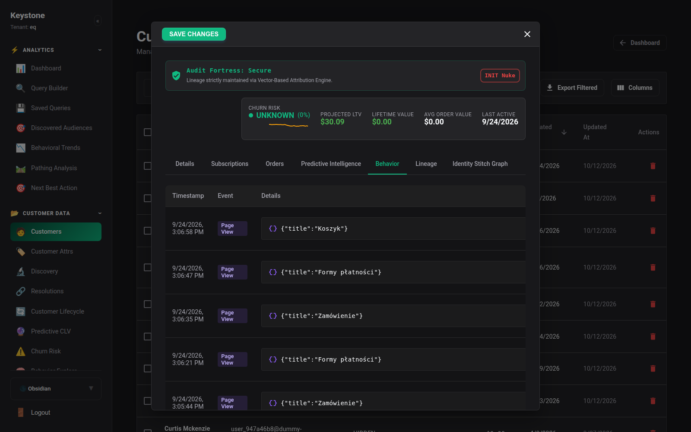
Task: Click the Discovery microscope icon
Action: coord(21,271)
